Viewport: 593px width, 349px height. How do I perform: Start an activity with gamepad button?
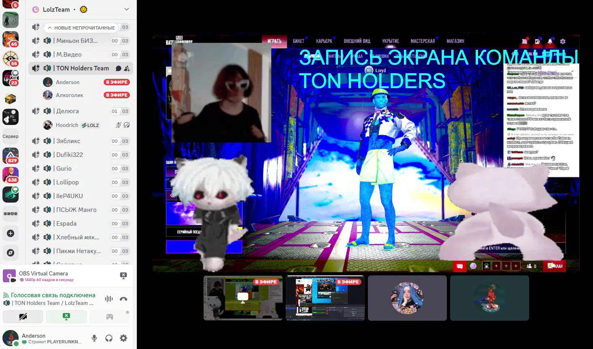pyautogui.click(x=109, y=317)
